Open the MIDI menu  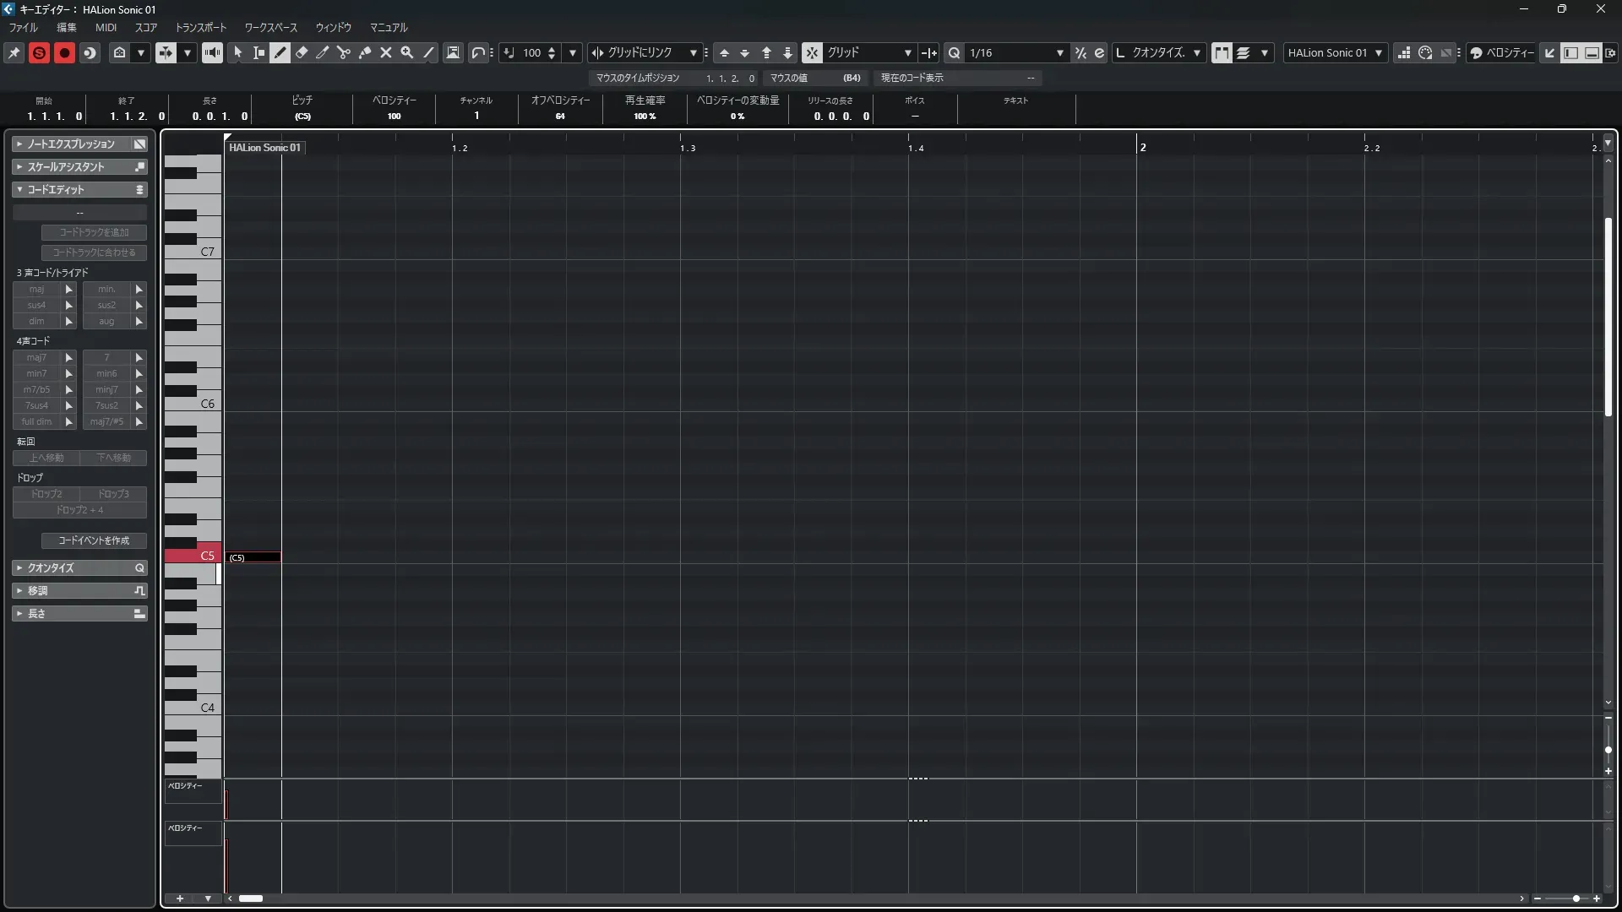coord(106,27)
